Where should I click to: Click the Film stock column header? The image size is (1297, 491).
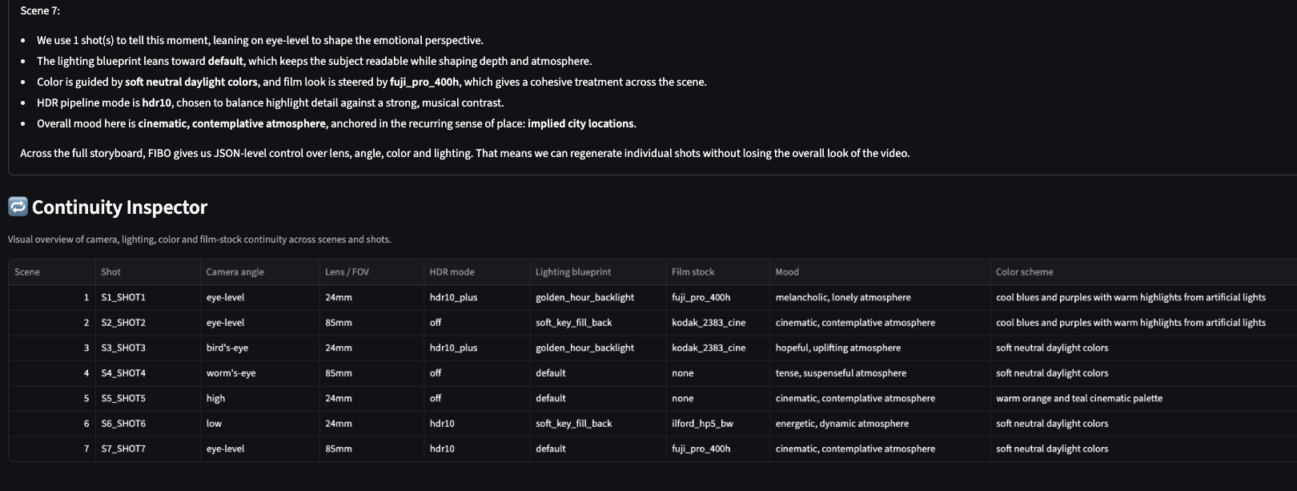(x=693, y=272)
